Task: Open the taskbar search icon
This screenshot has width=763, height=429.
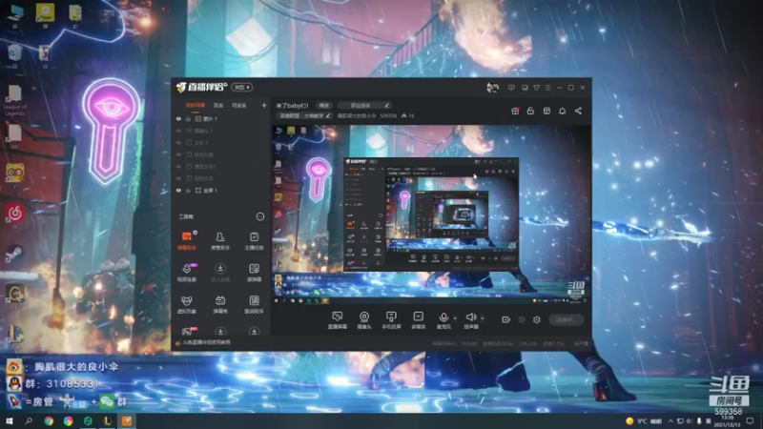Action: pos(29,420)
